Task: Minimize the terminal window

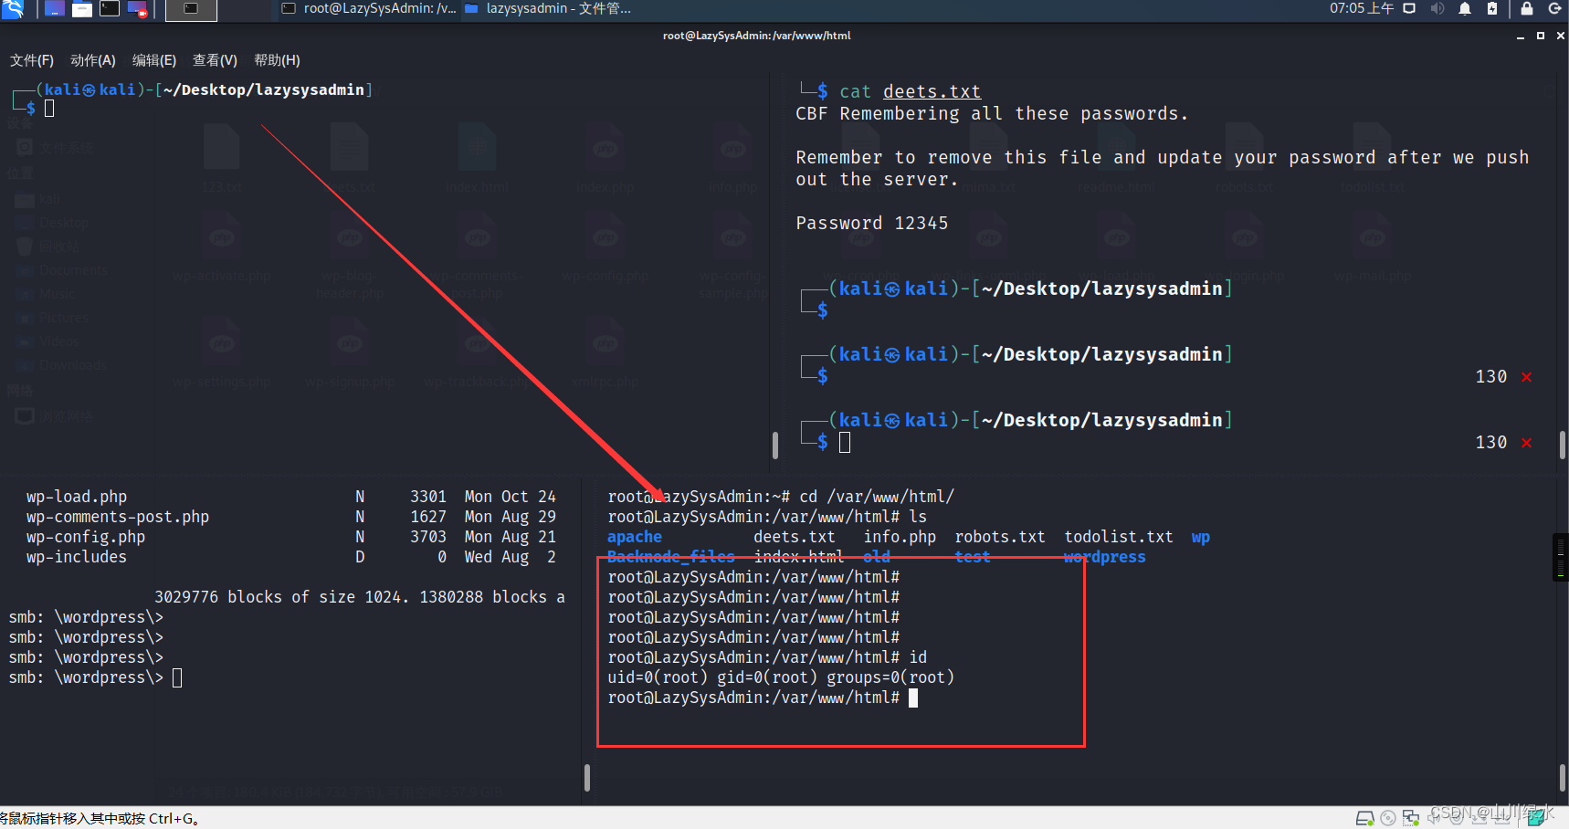Action: (1521, 37)
